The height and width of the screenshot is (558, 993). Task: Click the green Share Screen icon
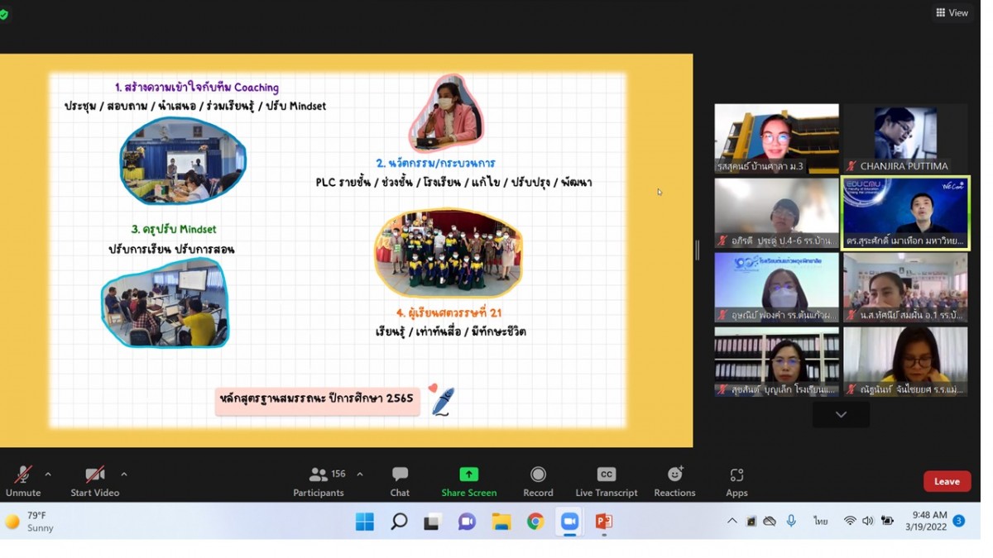(468, 475)
